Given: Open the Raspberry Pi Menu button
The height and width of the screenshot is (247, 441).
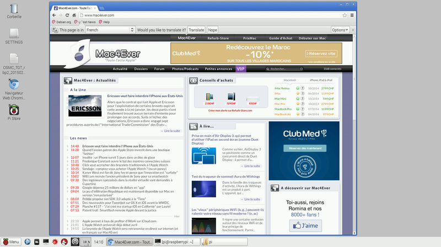Looking at the screenshot, I should pyautogui.click(x=11, y=241).
